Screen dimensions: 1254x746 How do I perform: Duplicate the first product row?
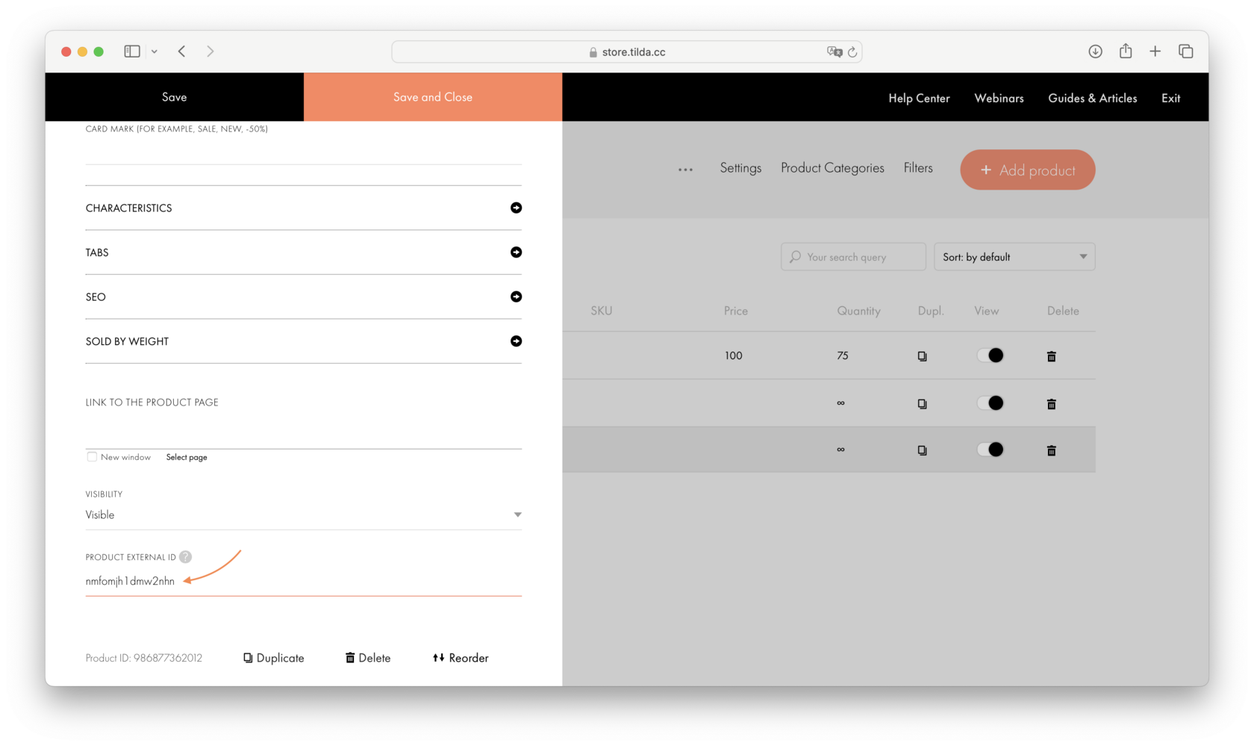click(922, 356)
